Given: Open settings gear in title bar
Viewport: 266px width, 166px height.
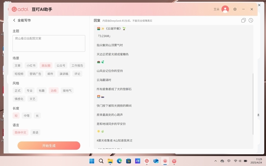Looking at the screenshot, I should pos(235,9).
